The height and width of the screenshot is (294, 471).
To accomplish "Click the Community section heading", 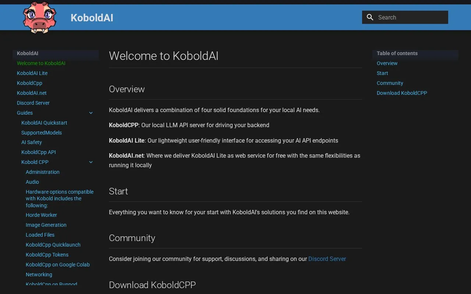I will [132, 238].
